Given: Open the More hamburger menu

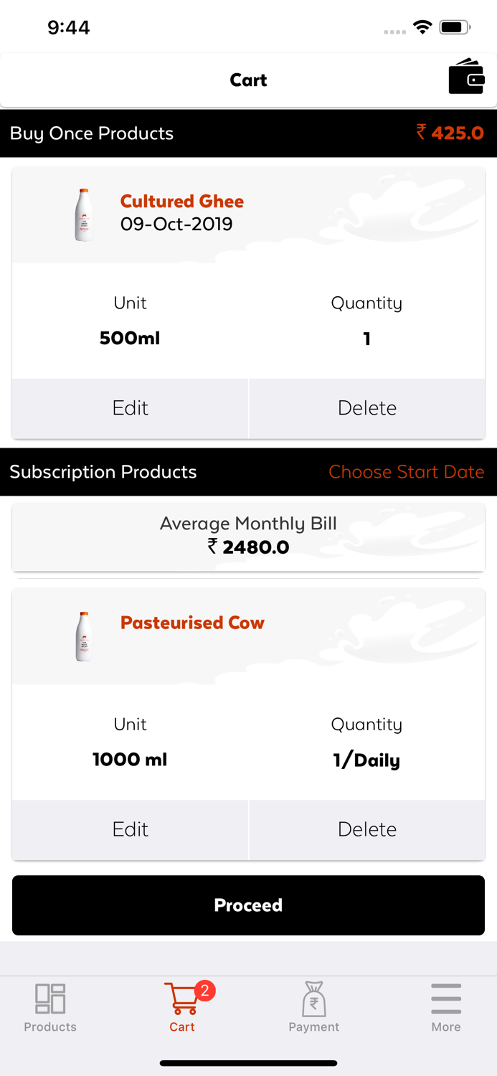Looking at the screenshot, I should 445,999.
